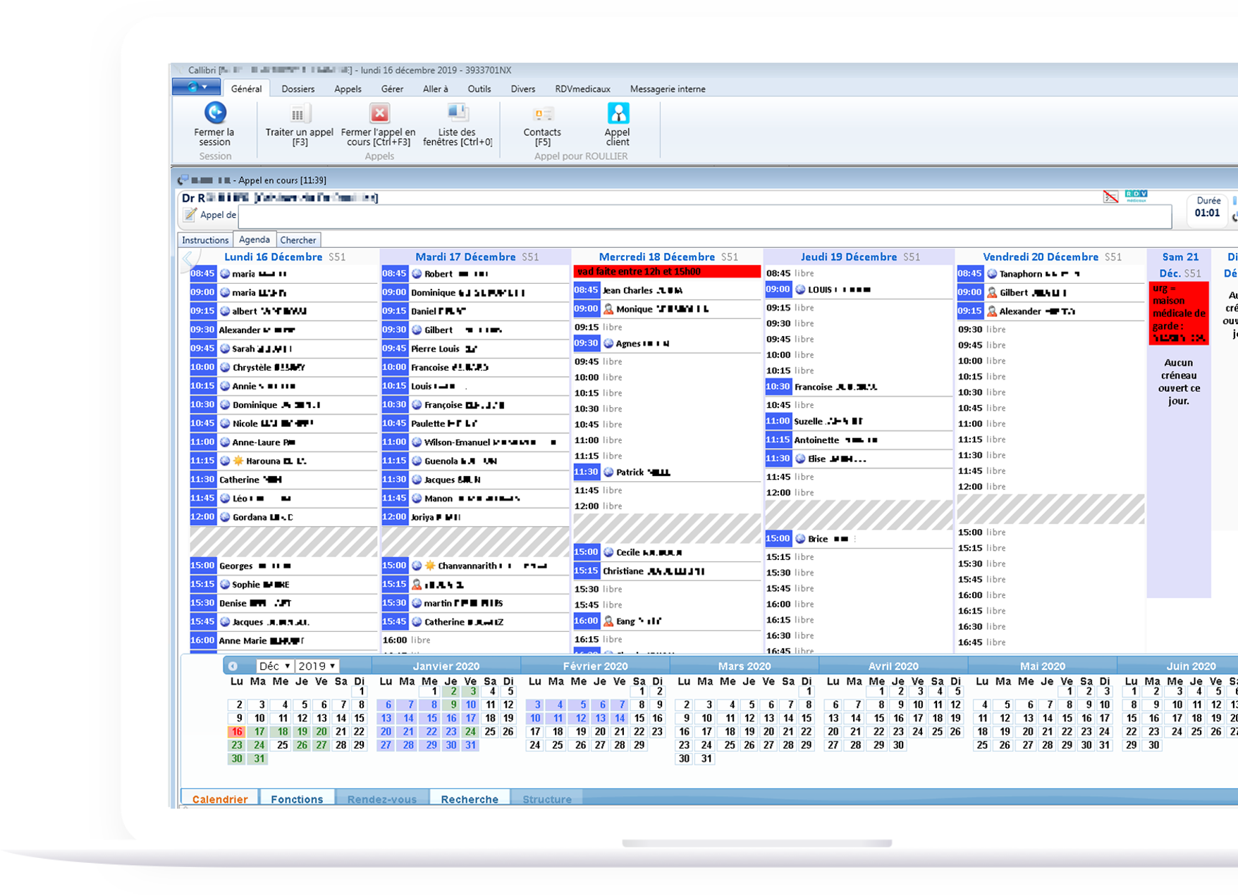Image resolution: width=1238 pixels, height=896 pixels.
Task: Select free slot 16:00 libre on Mardi 17
Action: click(475, 640)
